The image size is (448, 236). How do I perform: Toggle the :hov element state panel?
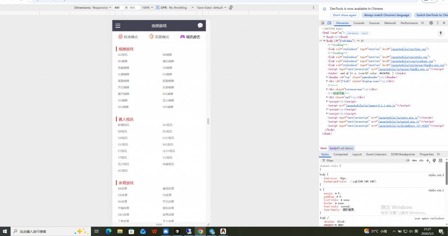414,161
